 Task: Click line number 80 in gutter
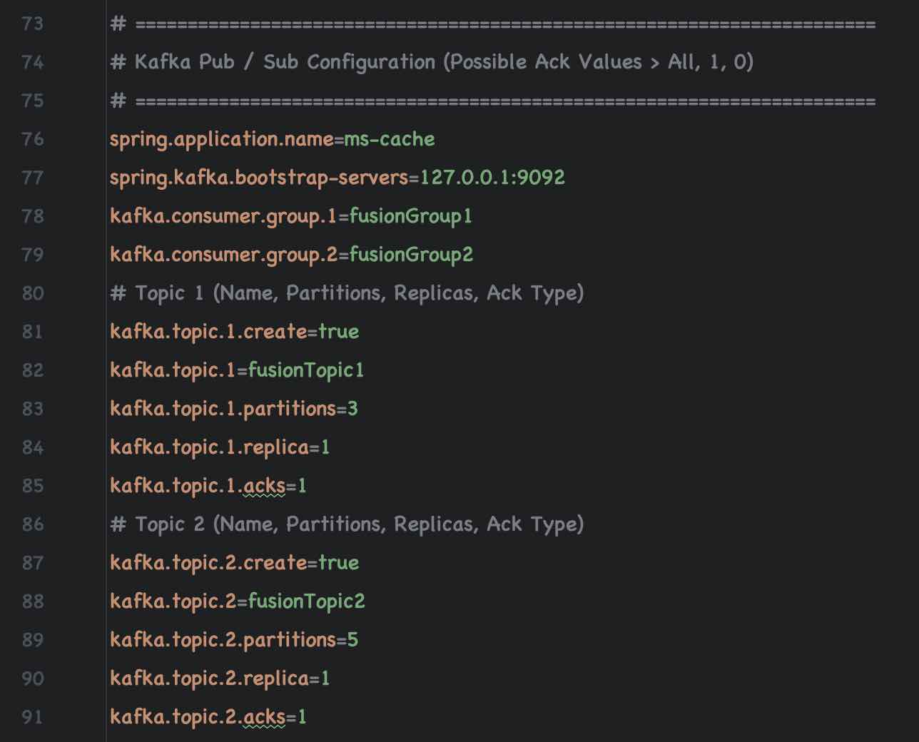point(32,293)
